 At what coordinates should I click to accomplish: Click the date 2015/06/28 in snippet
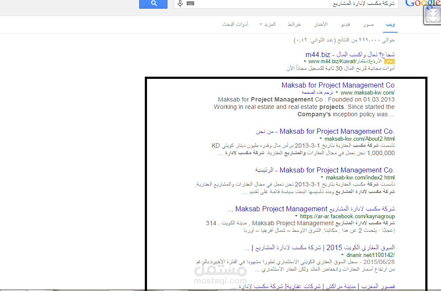coord(379,262)
